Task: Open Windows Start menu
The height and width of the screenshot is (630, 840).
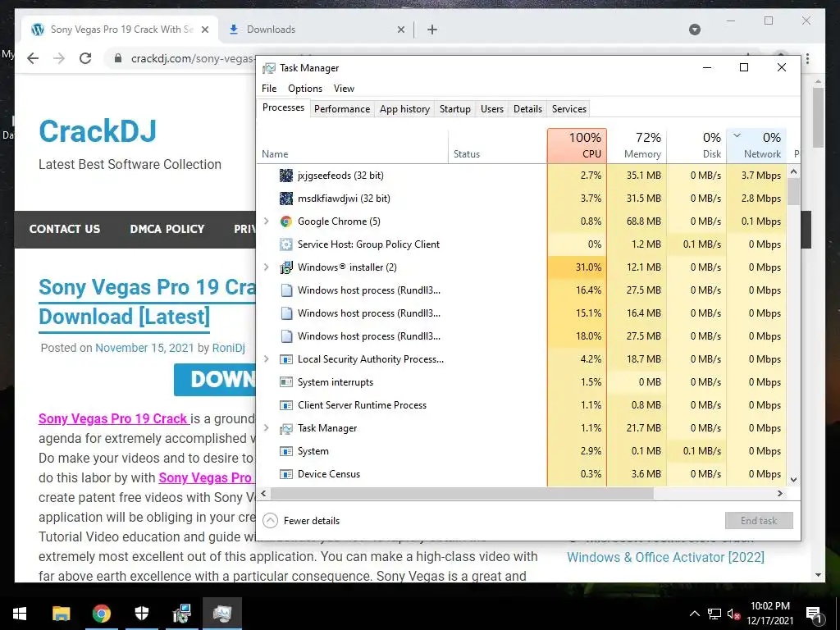Action: pyautogui.click(x=20, y=614)
